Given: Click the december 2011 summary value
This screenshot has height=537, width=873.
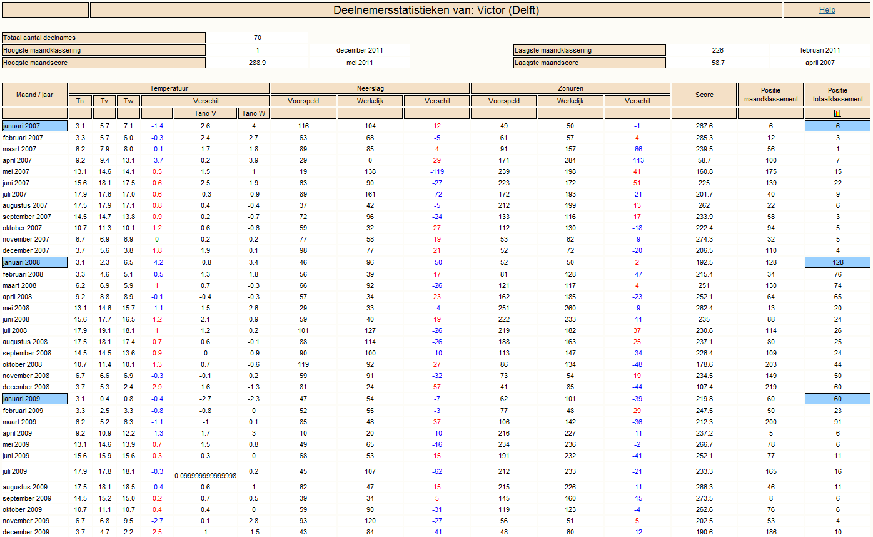Looking at the screenshot, I should [360, 50].
